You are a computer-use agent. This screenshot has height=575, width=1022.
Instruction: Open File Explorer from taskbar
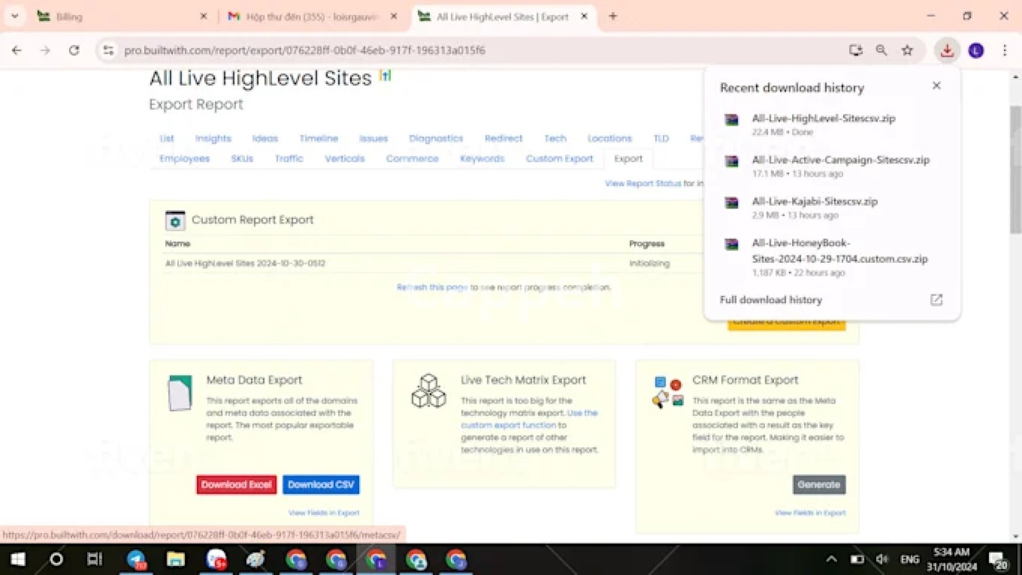[175, 560]
